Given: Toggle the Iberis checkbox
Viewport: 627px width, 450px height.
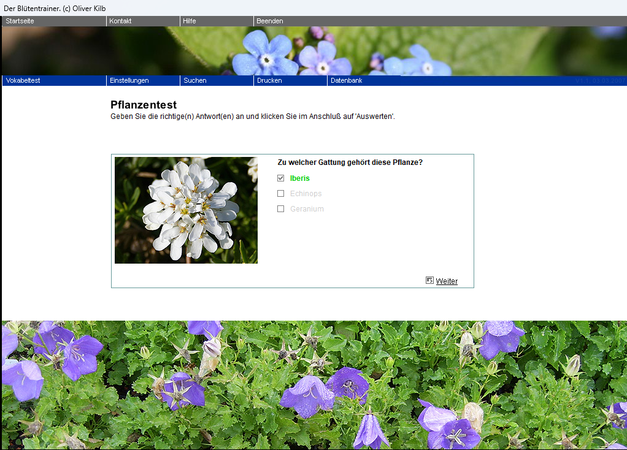Looking at the screenshot, I should click(281, 178).
